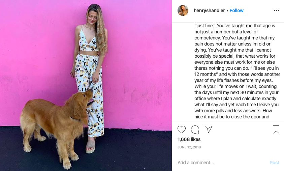Click the words "just fine." in the caption

click(x=204, y=26)
